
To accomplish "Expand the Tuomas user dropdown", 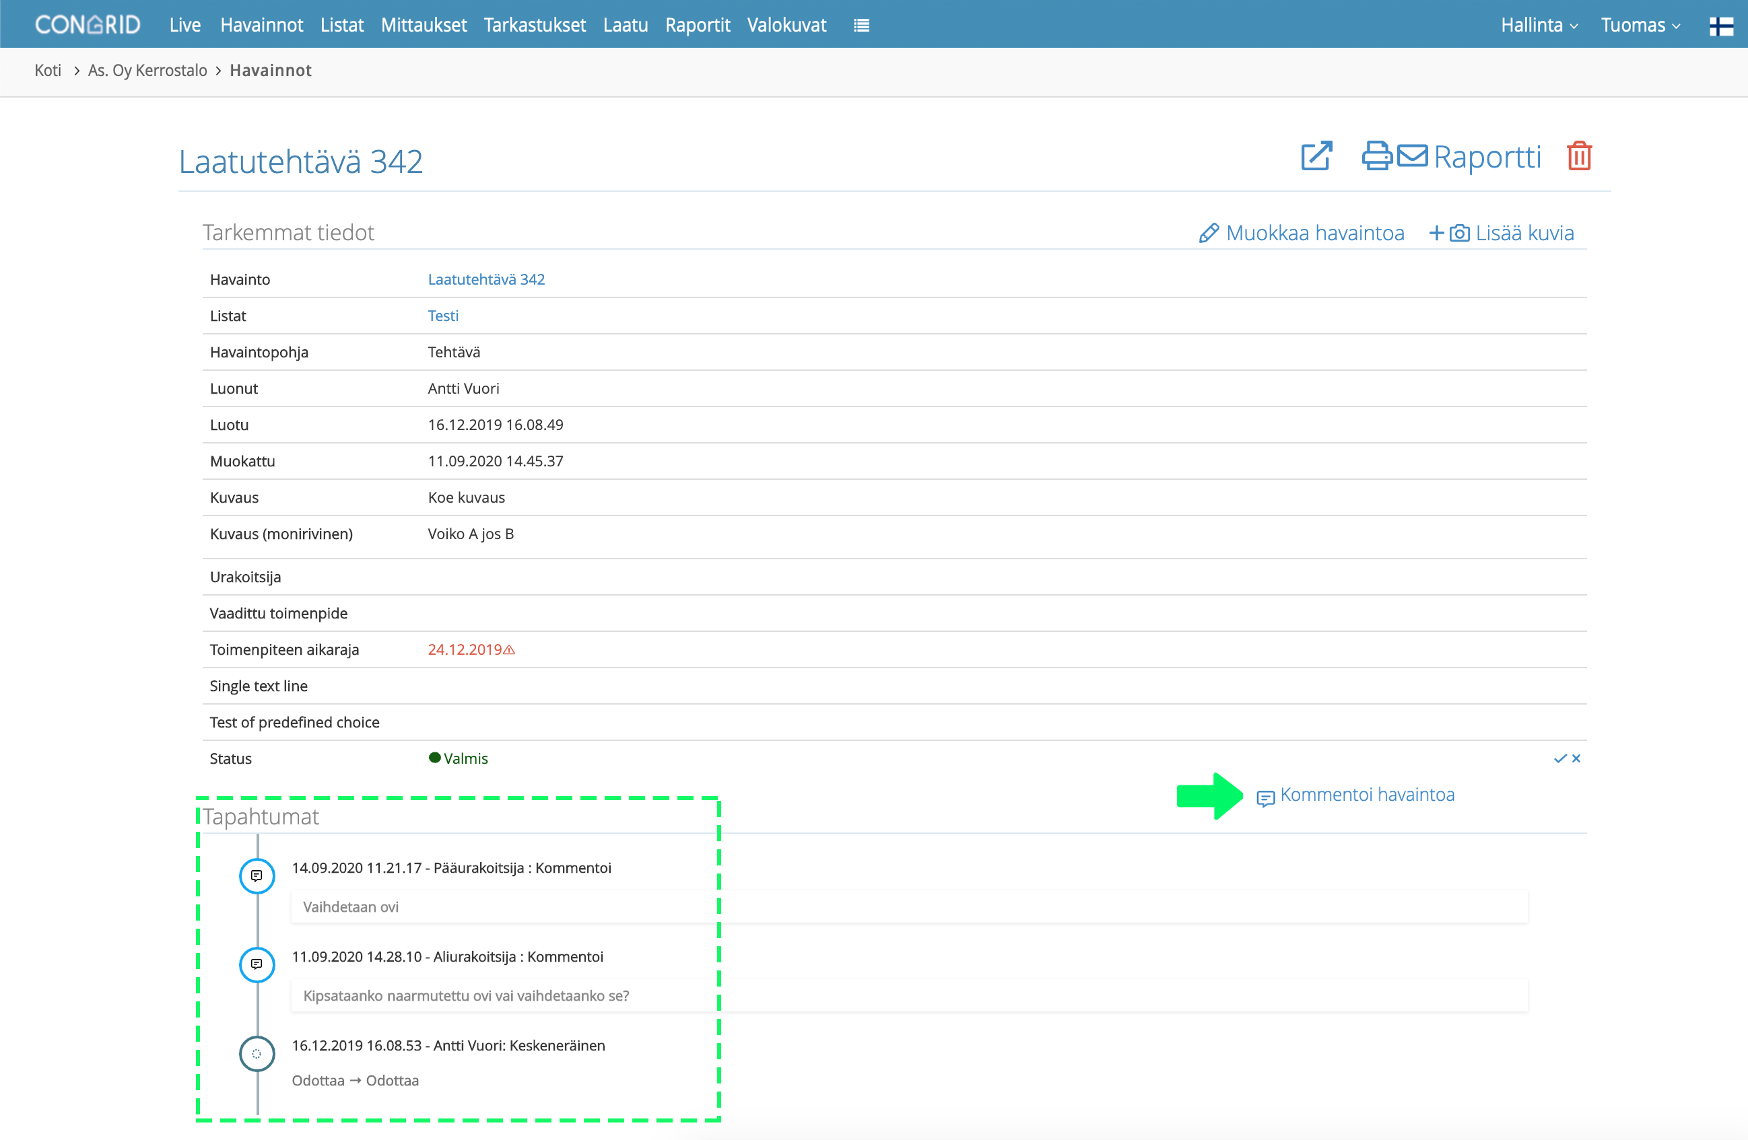I will pos(1640,25).
